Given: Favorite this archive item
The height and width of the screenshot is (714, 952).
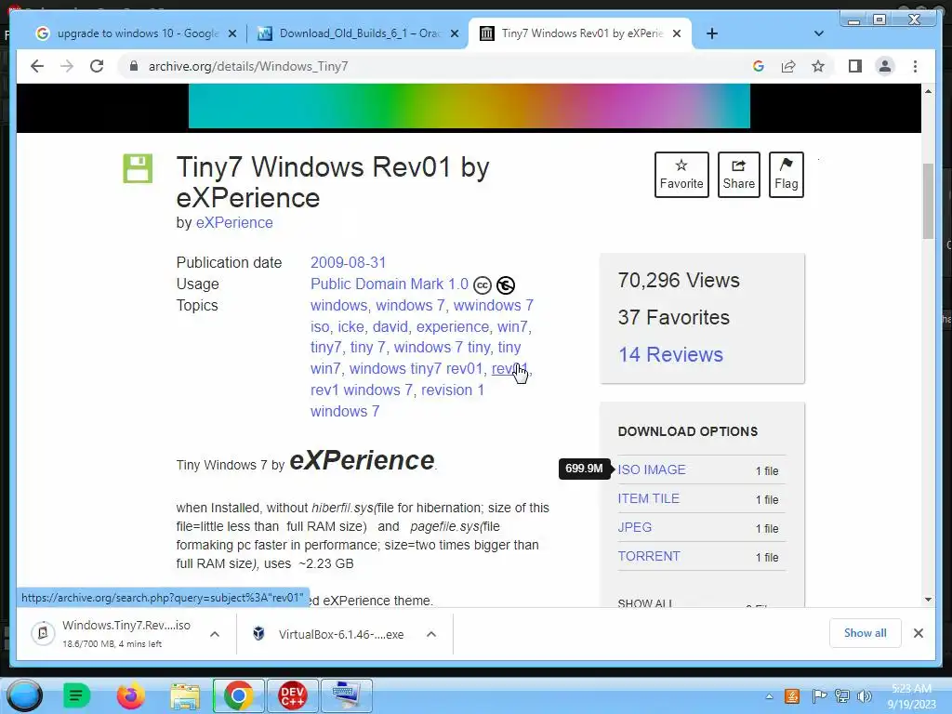Looking at the screenshot, I should pos(681,174).
